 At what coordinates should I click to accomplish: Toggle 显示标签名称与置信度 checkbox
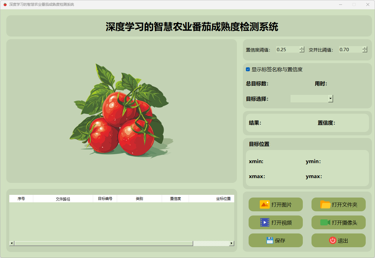pyautogui.click(x=248, y=69)
